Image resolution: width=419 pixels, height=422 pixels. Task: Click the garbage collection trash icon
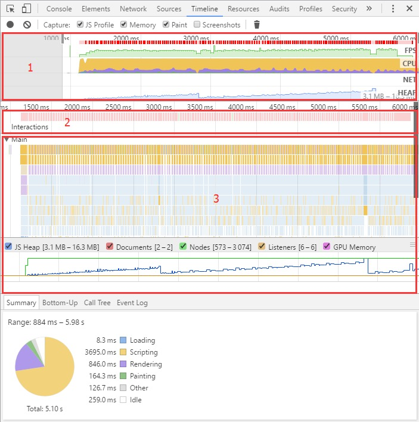tap(257, 24)
